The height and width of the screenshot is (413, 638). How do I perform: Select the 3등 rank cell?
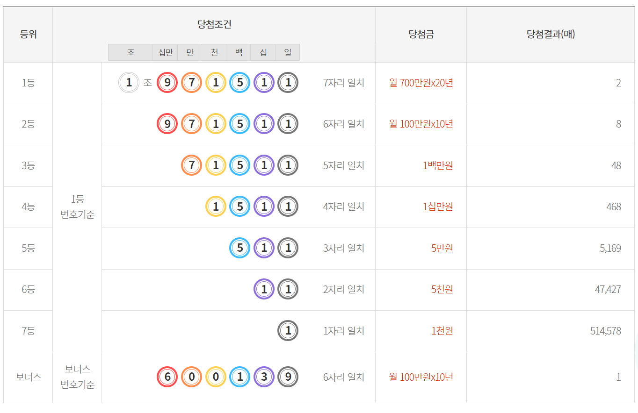click(28, 166)
